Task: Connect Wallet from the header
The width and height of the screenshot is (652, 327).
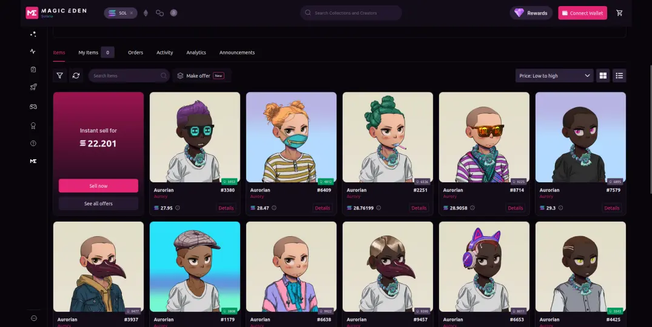Action: [583, 13]
